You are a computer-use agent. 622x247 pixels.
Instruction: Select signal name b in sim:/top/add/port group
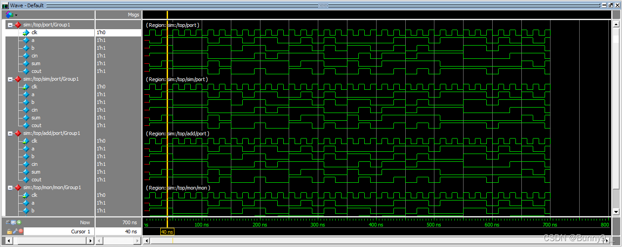(x=33, y=156)
